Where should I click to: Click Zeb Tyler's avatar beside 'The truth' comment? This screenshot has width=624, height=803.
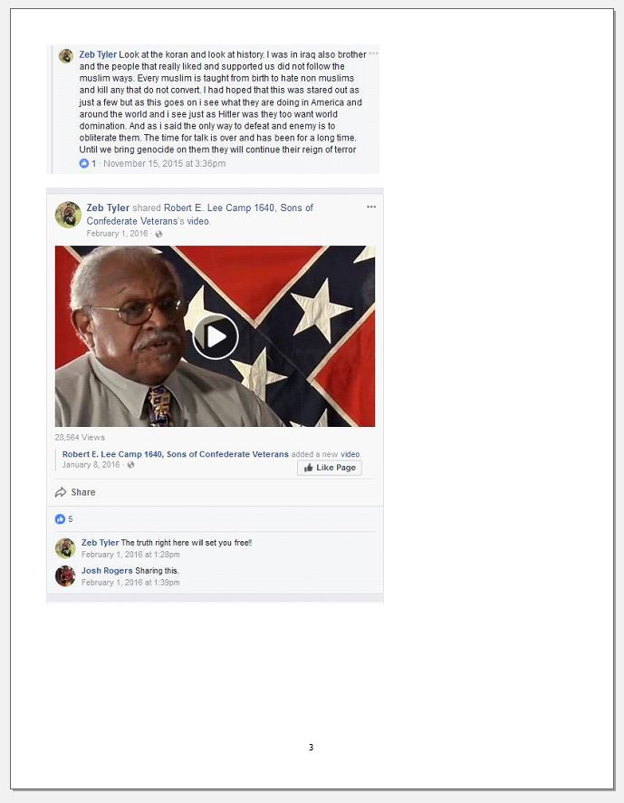click(x=65, y=548)
